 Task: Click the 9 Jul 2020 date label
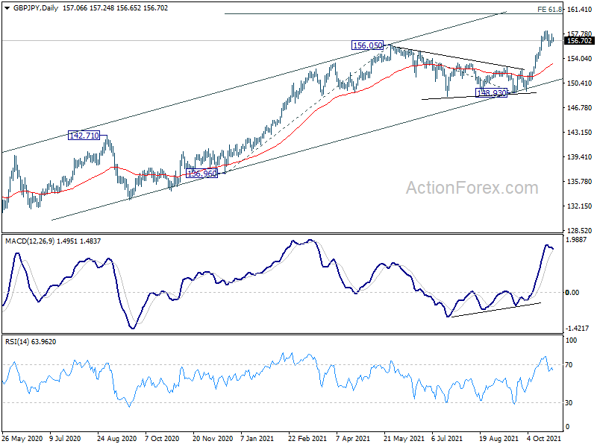pos(65,438)
